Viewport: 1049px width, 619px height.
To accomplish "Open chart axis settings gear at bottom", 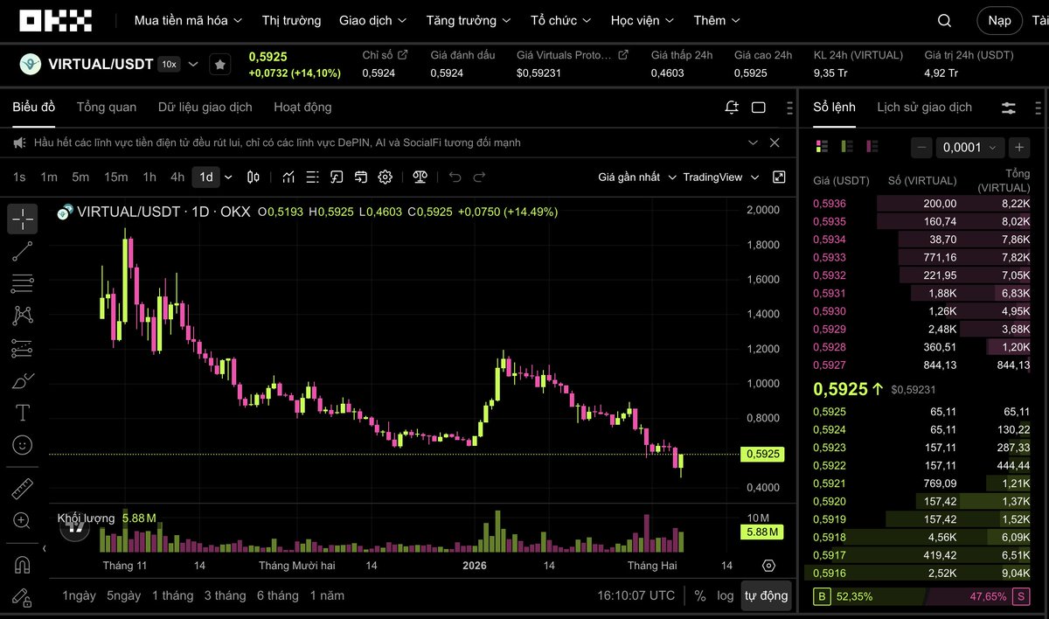I will coord(768,566).
